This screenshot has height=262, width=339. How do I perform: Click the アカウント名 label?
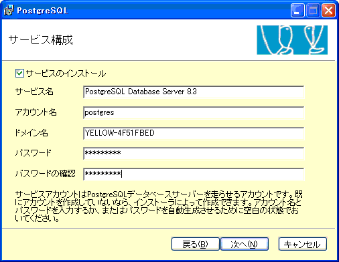click(36, 112)
